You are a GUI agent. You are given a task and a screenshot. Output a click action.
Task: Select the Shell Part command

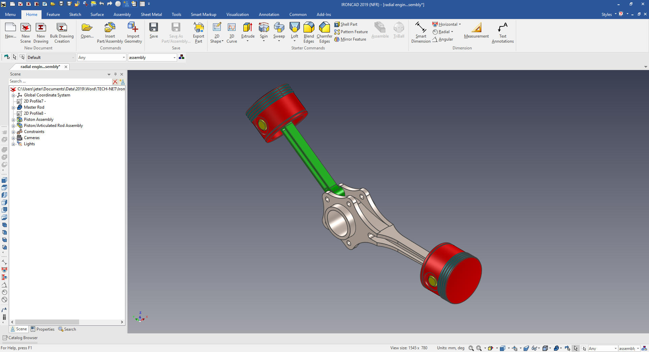pyautogui.click(x=346, y=24)
